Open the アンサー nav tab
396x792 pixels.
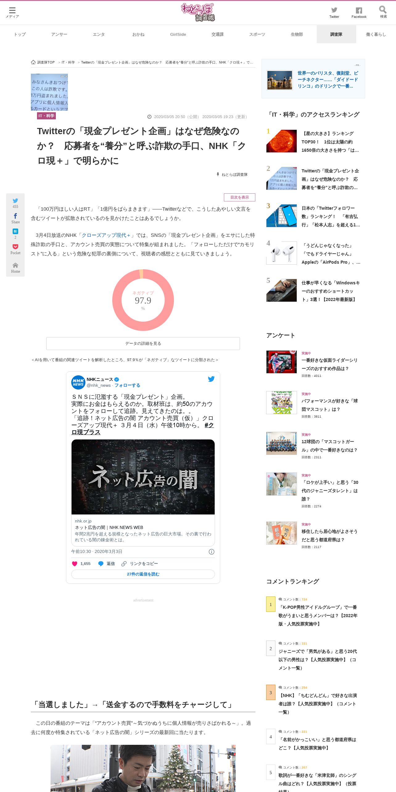(59, 34)
